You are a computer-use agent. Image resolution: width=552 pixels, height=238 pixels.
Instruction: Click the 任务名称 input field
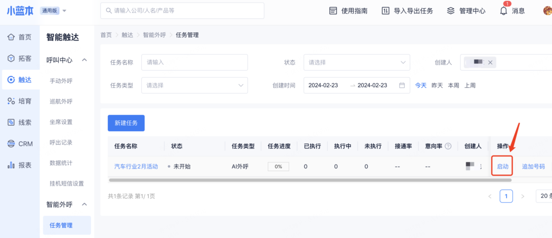point(194,63)
